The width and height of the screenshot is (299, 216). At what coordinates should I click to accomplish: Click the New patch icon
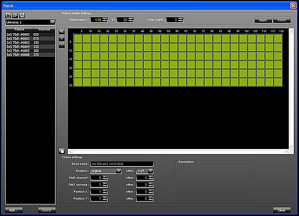(8, 15)
